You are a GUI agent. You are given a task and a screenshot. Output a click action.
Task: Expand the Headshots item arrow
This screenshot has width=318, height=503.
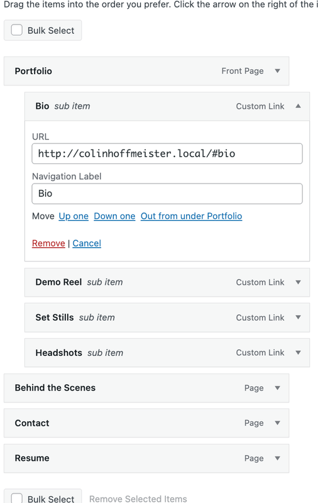pos(298,353)
